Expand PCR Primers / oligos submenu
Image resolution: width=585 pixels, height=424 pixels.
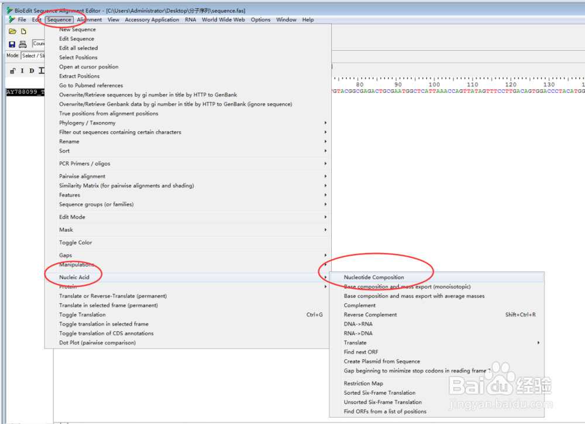click(x=188, y=164)
